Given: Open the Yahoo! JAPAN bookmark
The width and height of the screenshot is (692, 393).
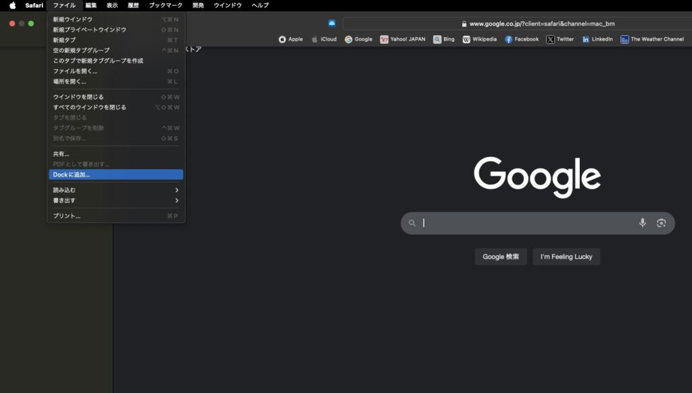Looking at the screenshot, I should point(403,39).
